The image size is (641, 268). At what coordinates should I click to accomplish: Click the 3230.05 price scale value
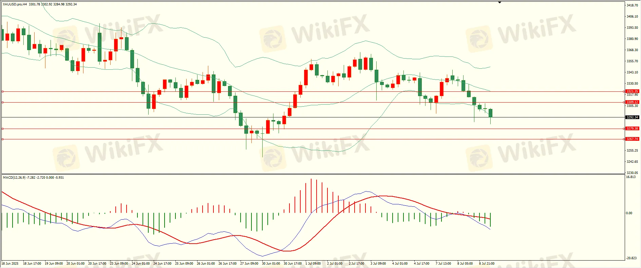point(632,173)
